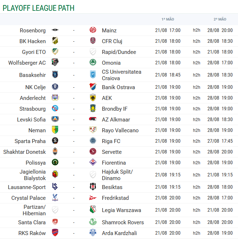Image resolution: width=238 pixels, height=239 pixels.
Task: Click the Legia Warszawa logo
Action: (x=93, y=210)
